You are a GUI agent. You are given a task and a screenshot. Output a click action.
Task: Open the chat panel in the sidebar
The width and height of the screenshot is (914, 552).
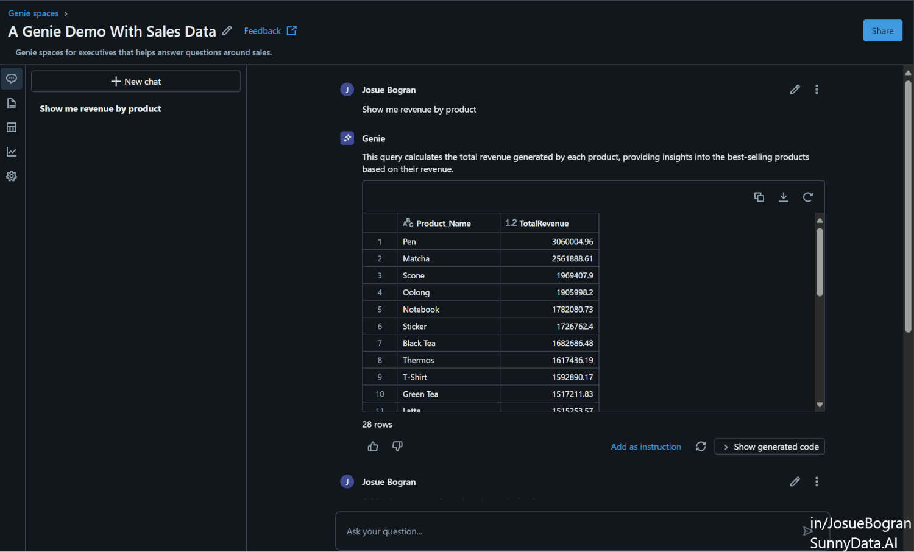[12, 78]
